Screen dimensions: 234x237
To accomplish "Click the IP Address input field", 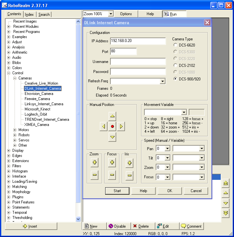I will tap(138, 41).
